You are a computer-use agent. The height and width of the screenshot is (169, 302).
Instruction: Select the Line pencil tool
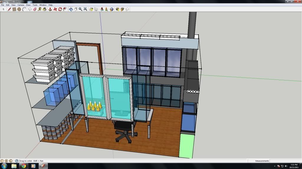(9, 9)
